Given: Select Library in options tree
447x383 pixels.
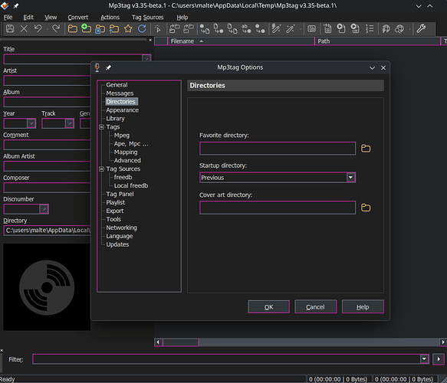Looking at the screenshot, I should click(x=115, y=119).
